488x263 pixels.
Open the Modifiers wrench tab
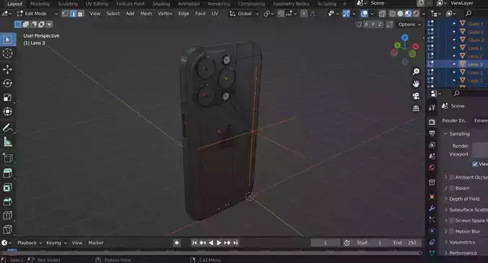[432, 208]
